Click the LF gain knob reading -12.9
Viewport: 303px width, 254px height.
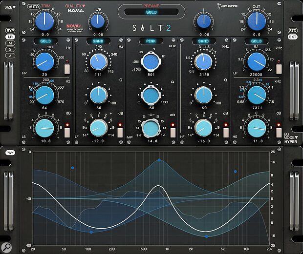coord(99,128)
